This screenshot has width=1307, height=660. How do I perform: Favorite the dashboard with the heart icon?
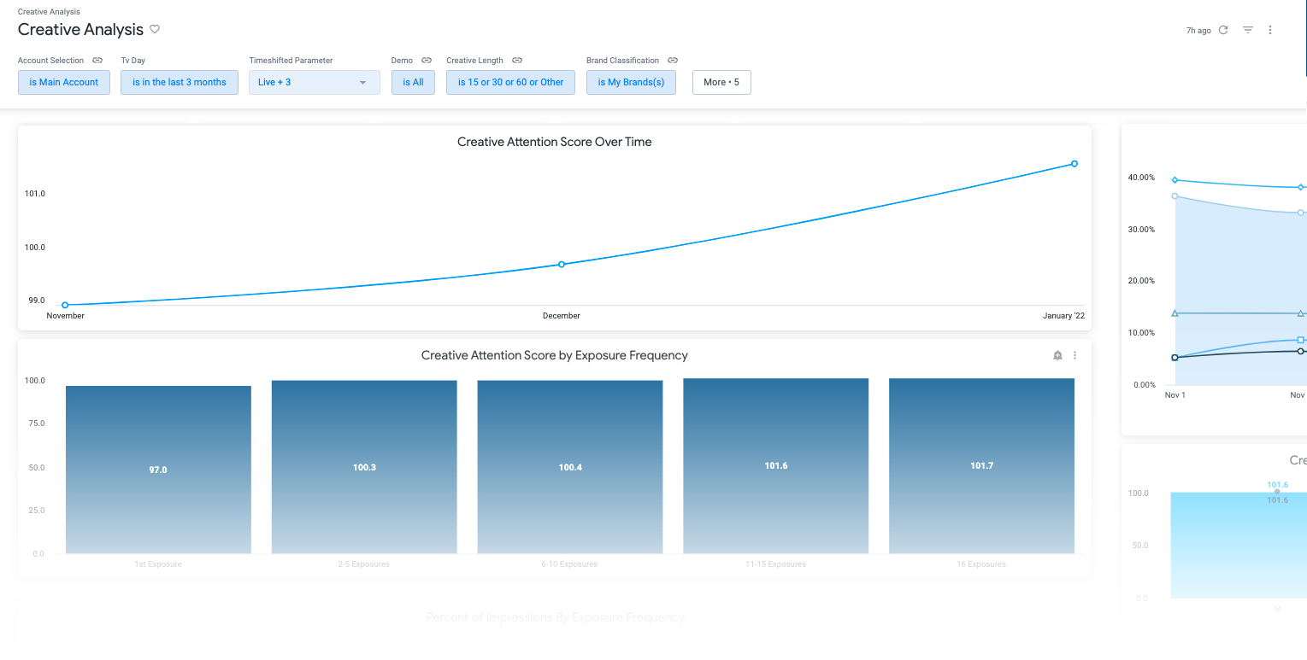point(155,29)
